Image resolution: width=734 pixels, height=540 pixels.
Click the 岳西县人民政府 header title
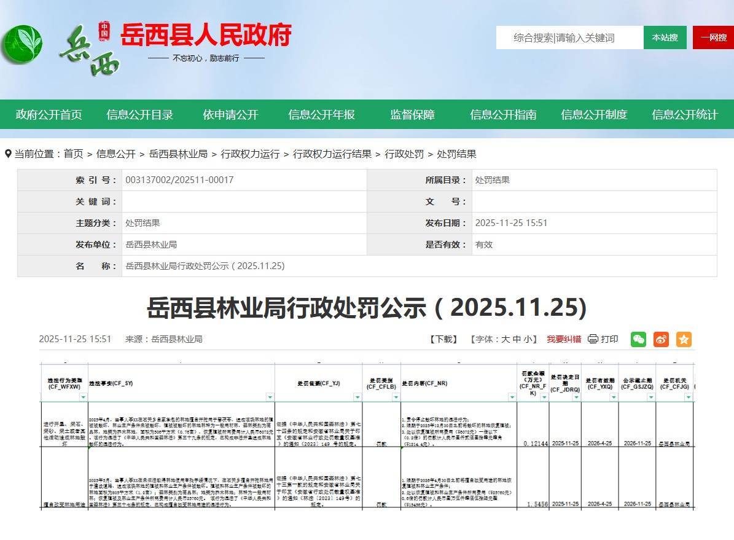(207, 36)
